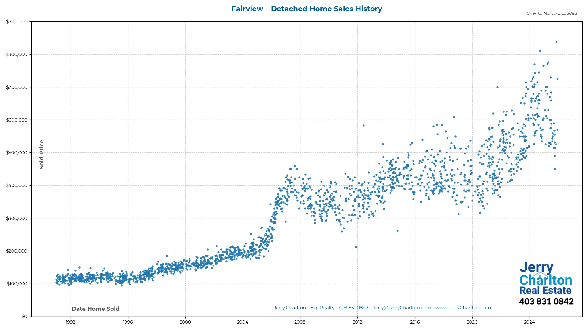The height and width of the screenshot is (330, 588).
Task: Click the 2008 label on the x-axis
Action: click(300, 322)
